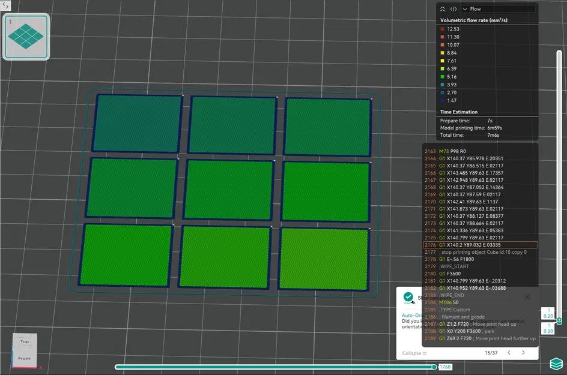Click the upper layer label 1 0.20
Image resolution: width=567 pixels, height=375 pixels.
[x=548, y=313]
